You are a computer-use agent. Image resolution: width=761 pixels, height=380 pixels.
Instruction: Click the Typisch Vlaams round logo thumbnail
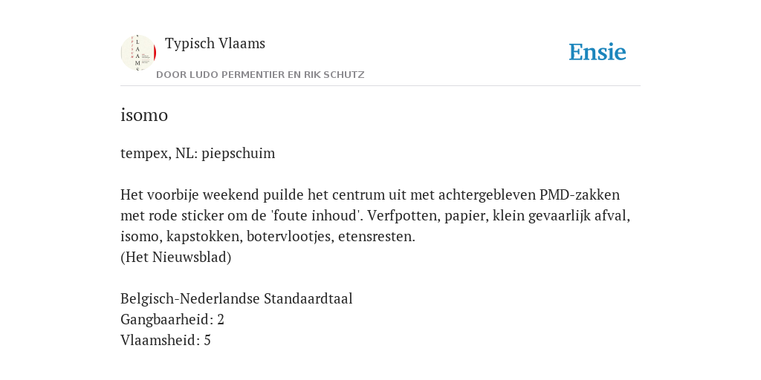pyautogui.click(x=138, y=53)
